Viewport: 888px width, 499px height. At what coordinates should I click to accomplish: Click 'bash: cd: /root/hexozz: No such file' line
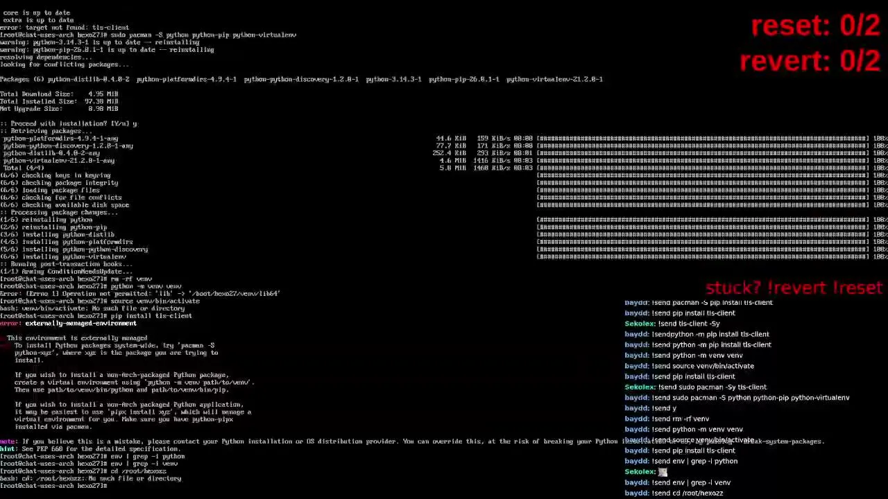tap(91, 479)
